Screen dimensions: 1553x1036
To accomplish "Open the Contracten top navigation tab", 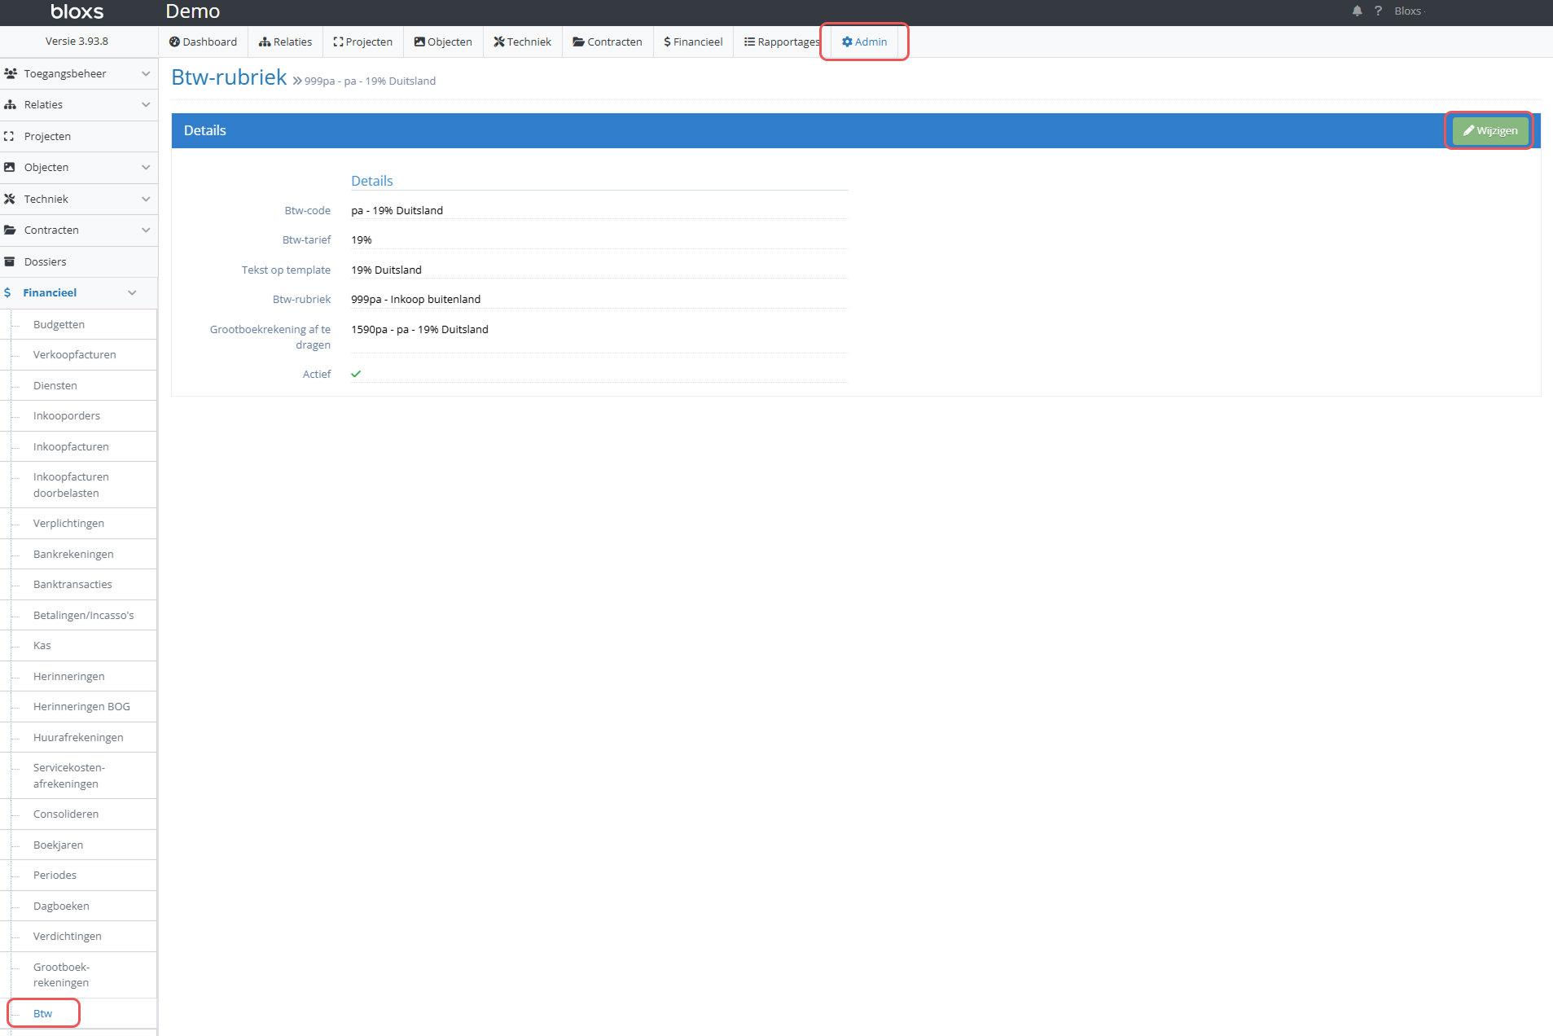I will 608,42.
